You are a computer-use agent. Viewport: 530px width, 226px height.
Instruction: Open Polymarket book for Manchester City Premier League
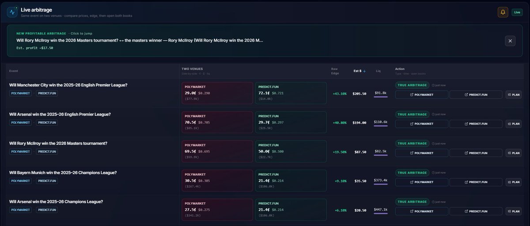coord(422,94)
